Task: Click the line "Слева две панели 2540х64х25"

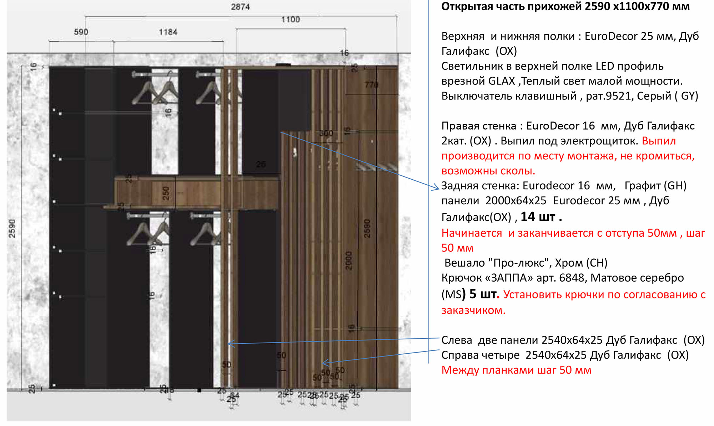Action: coord(573,340)
